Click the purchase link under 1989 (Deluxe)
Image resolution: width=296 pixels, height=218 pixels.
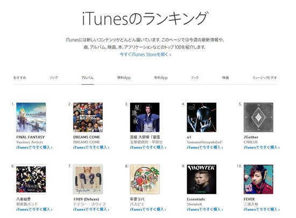[91, 209]
